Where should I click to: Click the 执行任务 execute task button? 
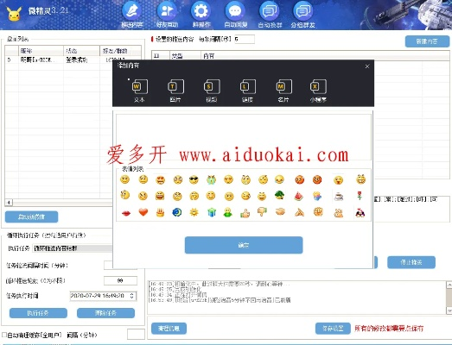pos(38,313)
